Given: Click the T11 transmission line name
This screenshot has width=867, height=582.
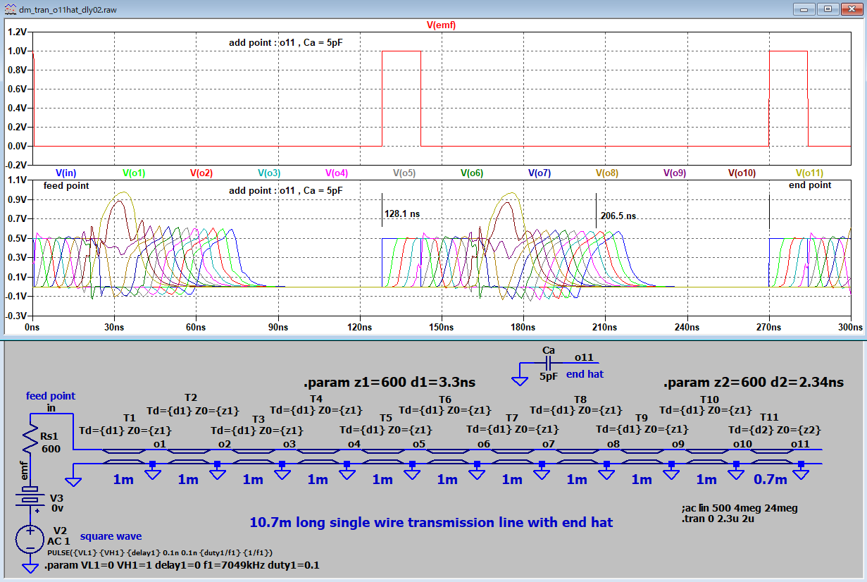Looking at the screenshot, I should point(769,418).
